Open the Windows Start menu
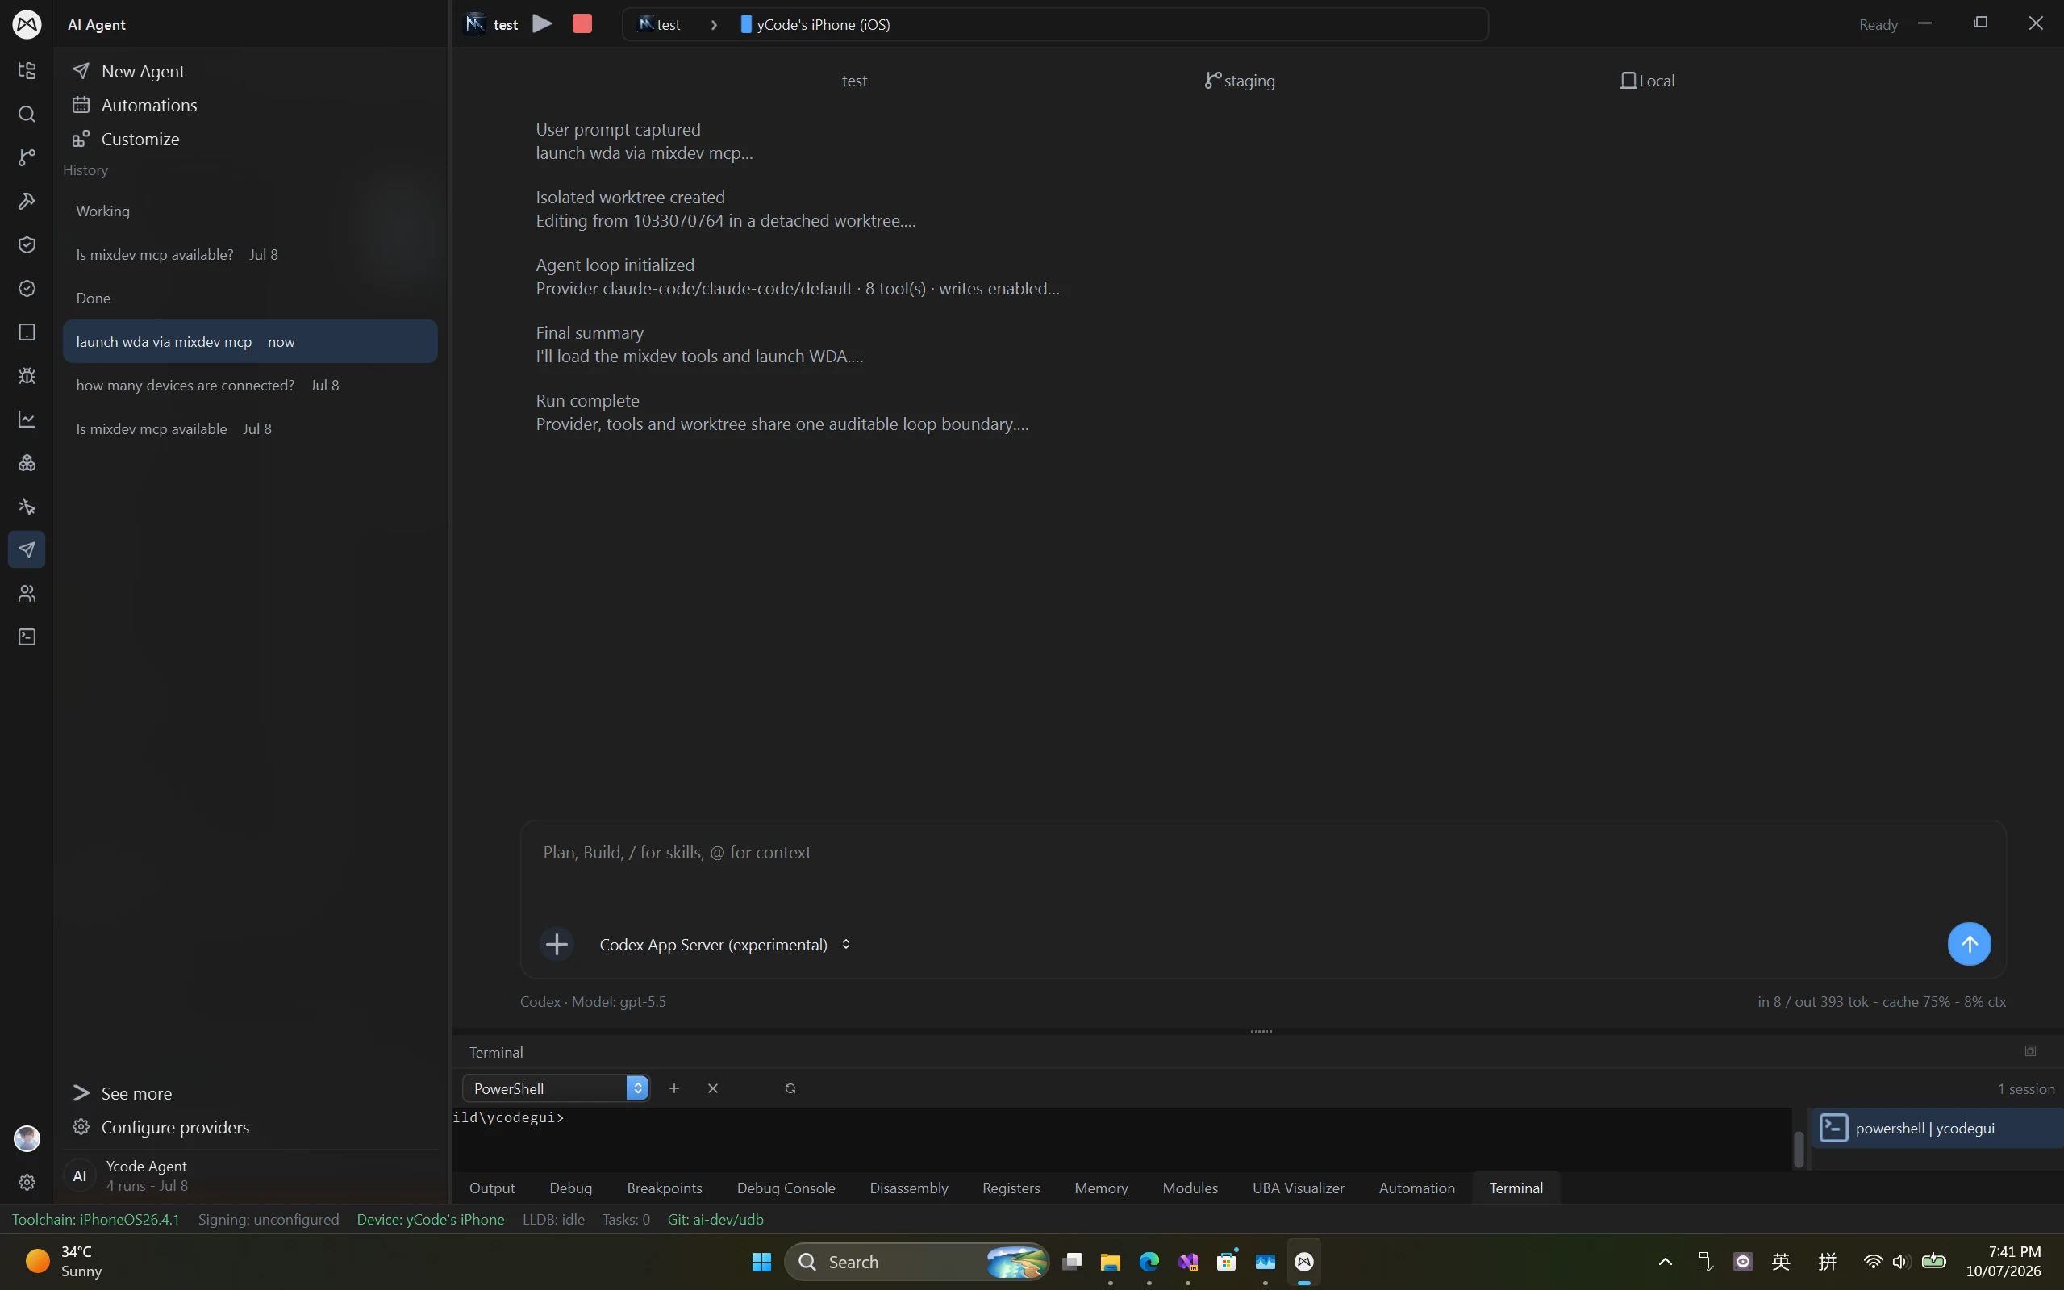The image size is (2064, 1290). [x=761, y=1262]
